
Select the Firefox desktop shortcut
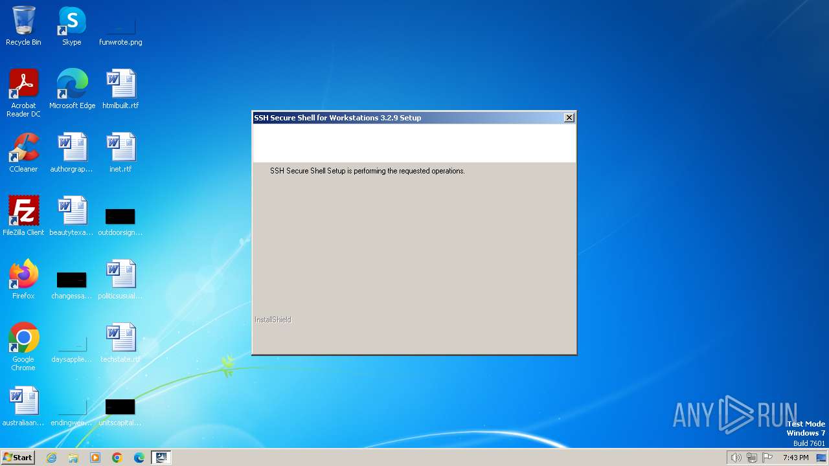point(23,280)
